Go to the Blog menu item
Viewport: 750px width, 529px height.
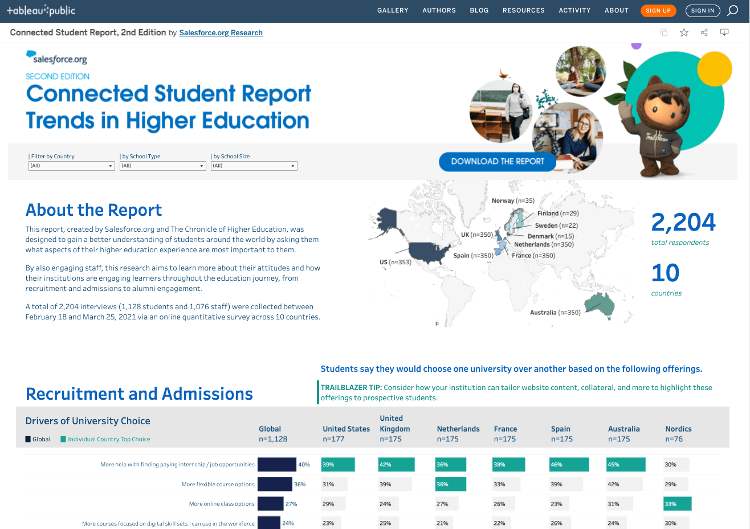(479, 10)
